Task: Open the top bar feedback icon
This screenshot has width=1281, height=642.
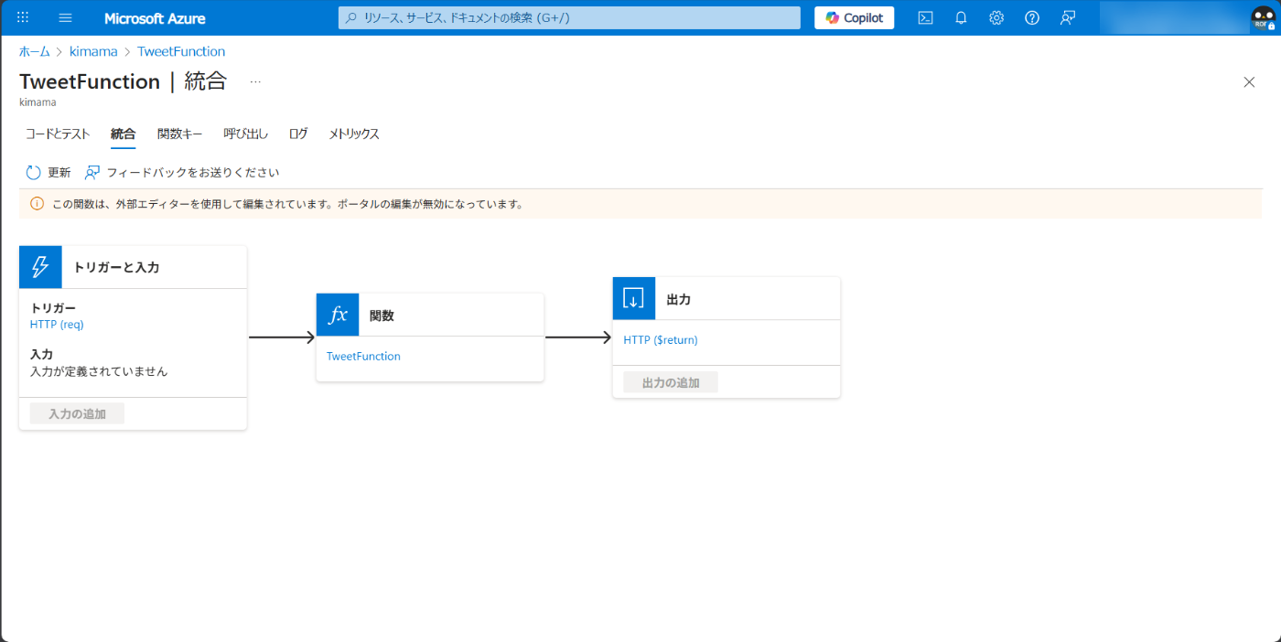Action: coord(1068,17)
